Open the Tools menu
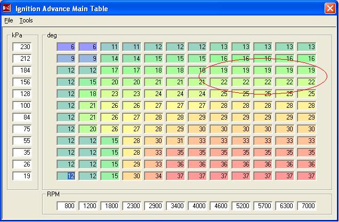The height and width of the screenshot is (222, 339). (x=26, y=20)
